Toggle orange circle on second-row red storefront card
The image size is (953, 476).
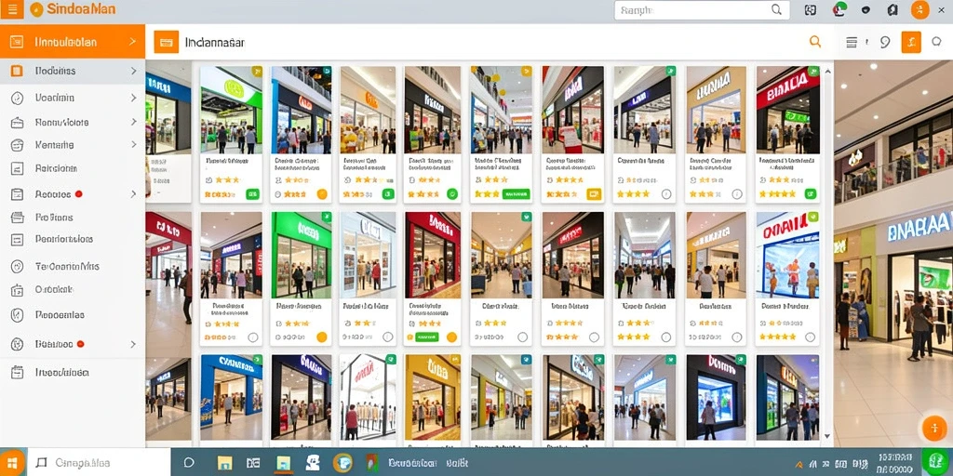click(451, 337)
